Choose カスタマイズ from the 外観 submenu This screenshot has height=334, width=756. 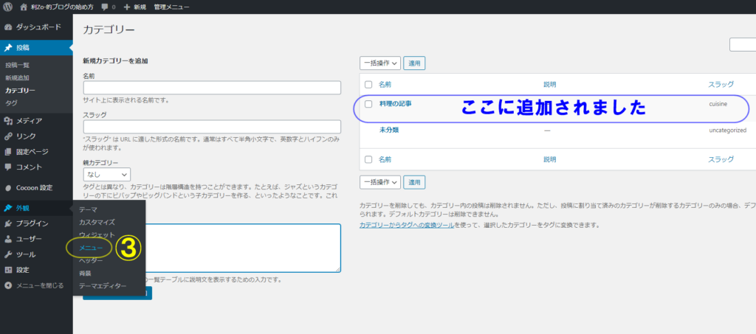coord(97,222)
